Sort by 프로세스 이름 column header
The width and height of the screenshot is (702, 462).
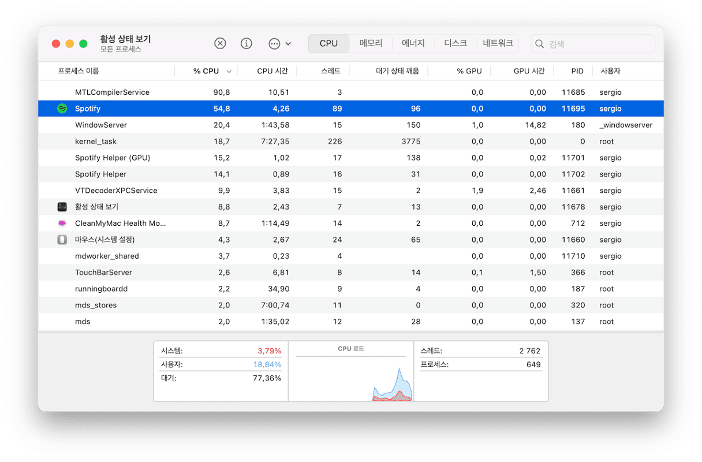pyautogui.click(x=78, y=71)
